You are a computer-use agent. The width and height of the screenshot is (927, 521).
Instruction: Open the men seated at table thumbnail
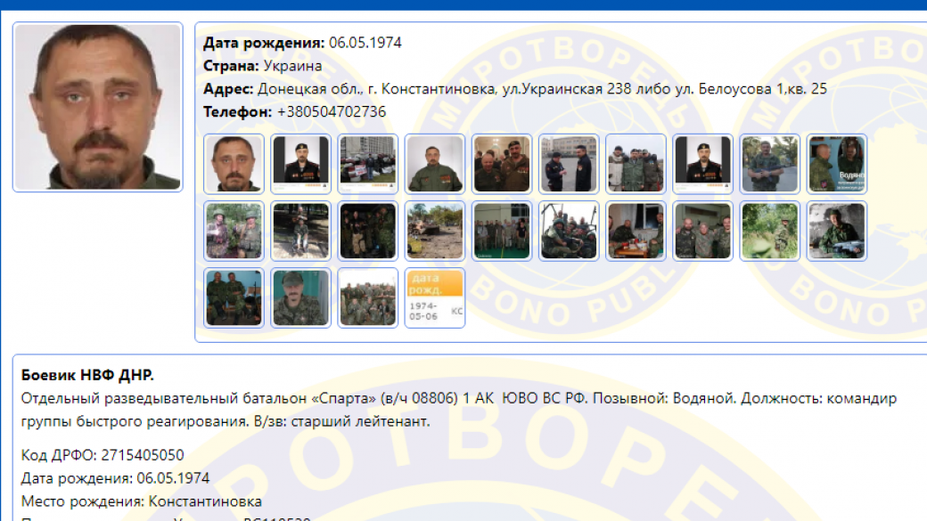tap(636, 231)
